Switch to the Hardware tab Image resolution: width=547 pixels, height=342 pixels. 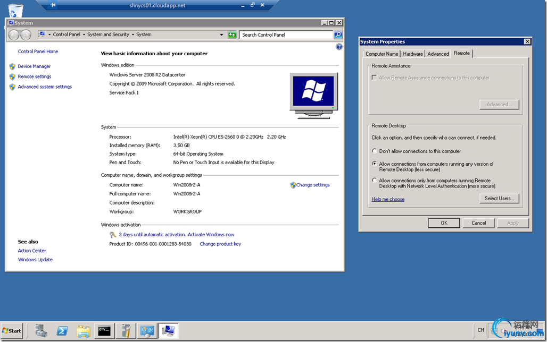click(x=413, y=54)
